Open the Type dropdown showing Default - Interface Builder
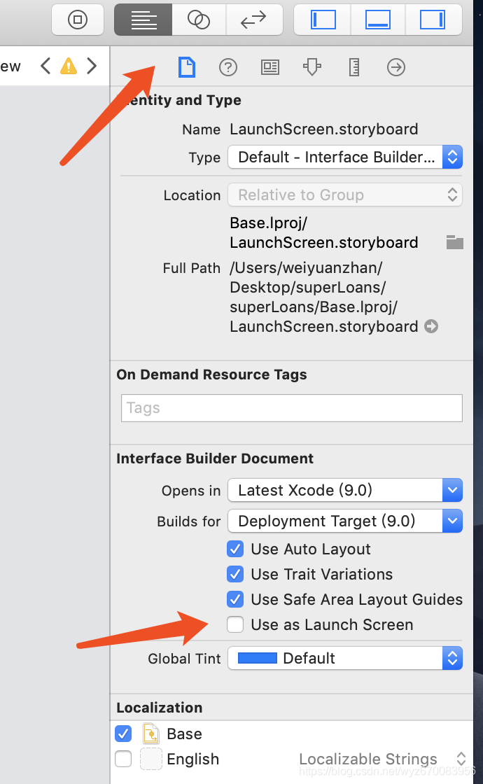Image resolution: width=483 pixels, height=784 pixels. pos(345,157)
